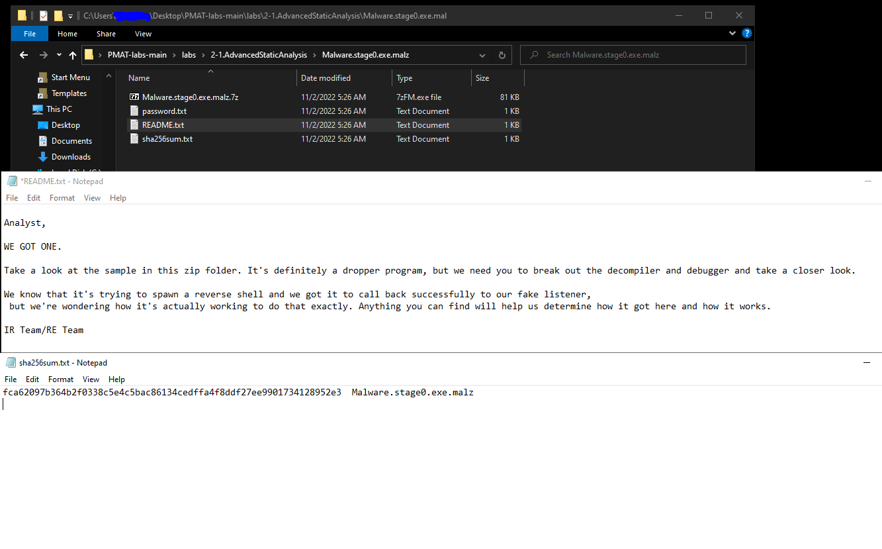Open Format menu in sha256sum.txt Notepad

point(61,379)
